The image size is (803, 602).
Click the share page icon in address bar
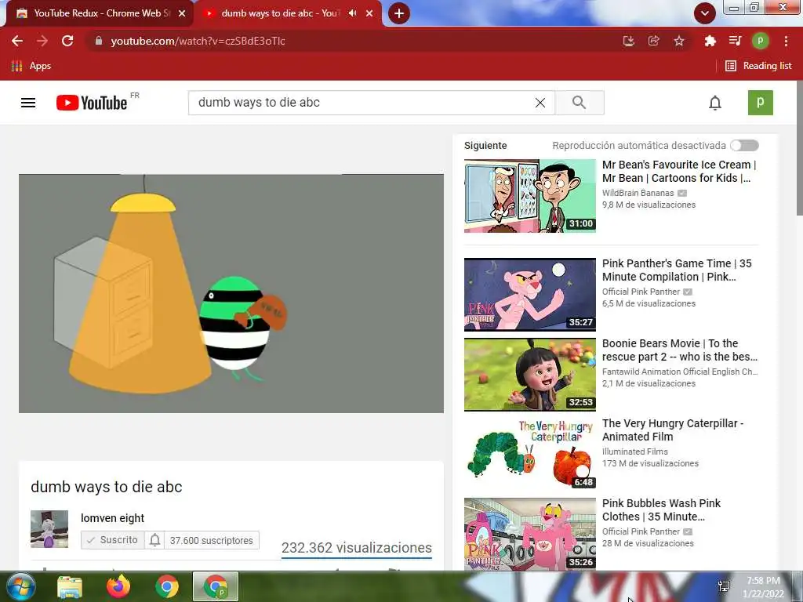[x=653, y=41]
